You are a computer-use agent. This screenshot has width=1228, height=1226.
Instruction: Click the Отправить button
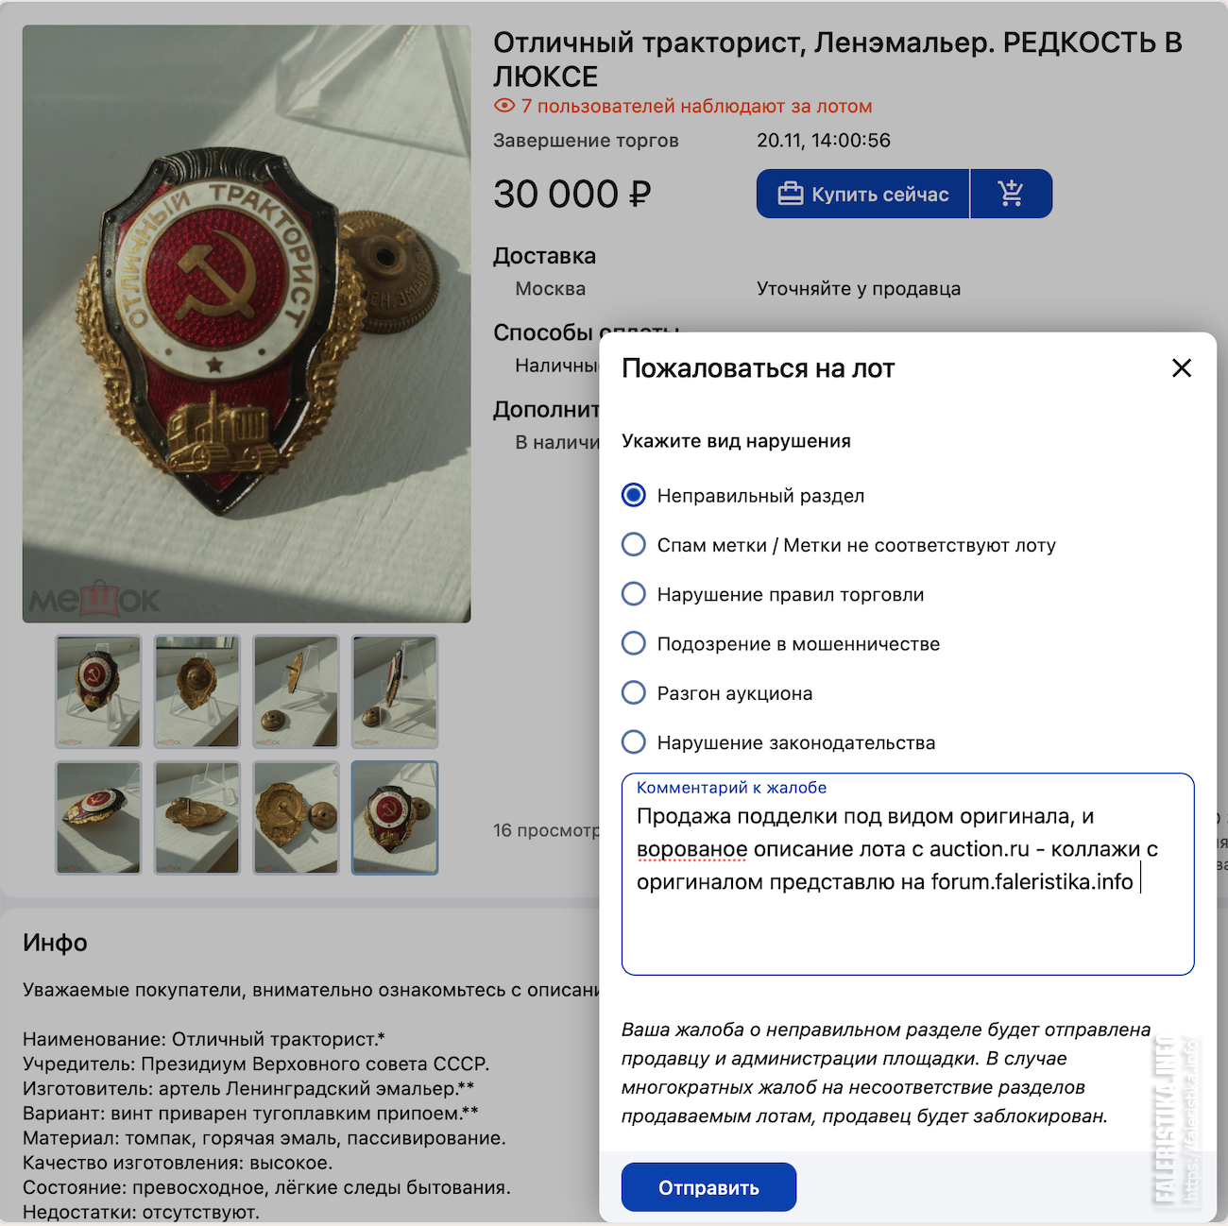click(x=708, y=1187)
